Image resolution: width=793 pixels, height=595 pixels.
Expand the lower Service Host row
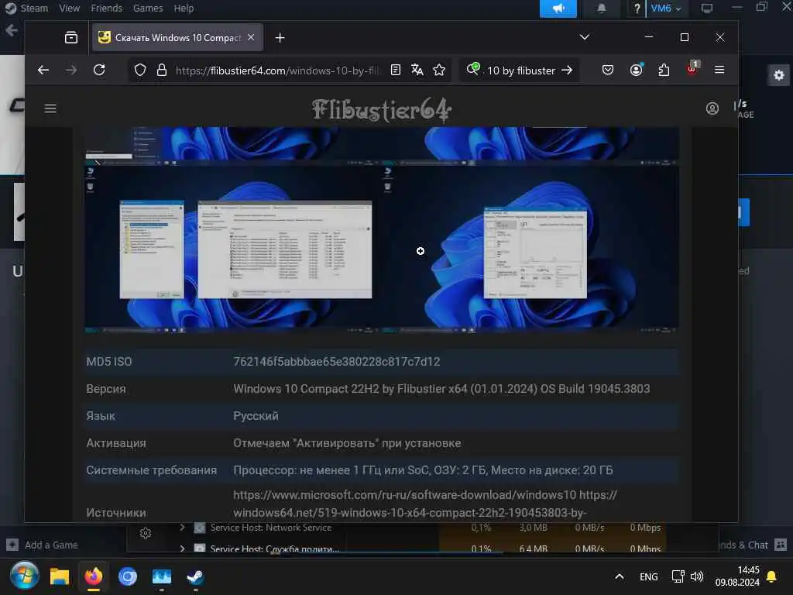[182, 548]
